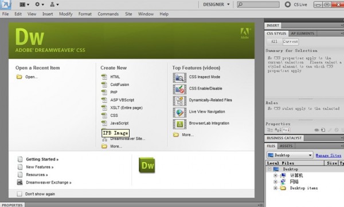Click the Live View Navigation video icon
344x207 pixels.
click(179, 113)
